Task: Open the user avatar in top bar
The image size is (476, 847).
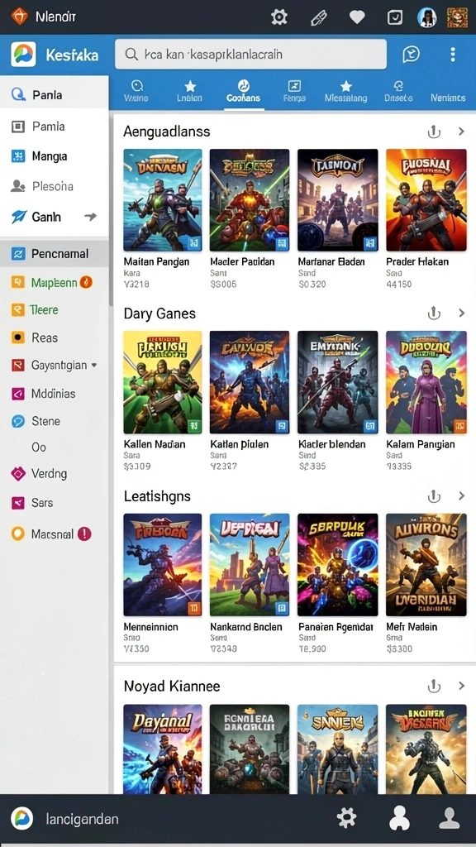Action: (427, 17)
